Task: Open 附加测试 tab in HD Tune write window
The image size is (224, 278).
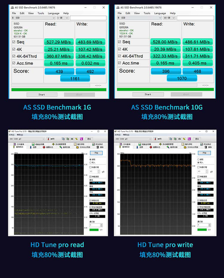Action: [206, 144]
